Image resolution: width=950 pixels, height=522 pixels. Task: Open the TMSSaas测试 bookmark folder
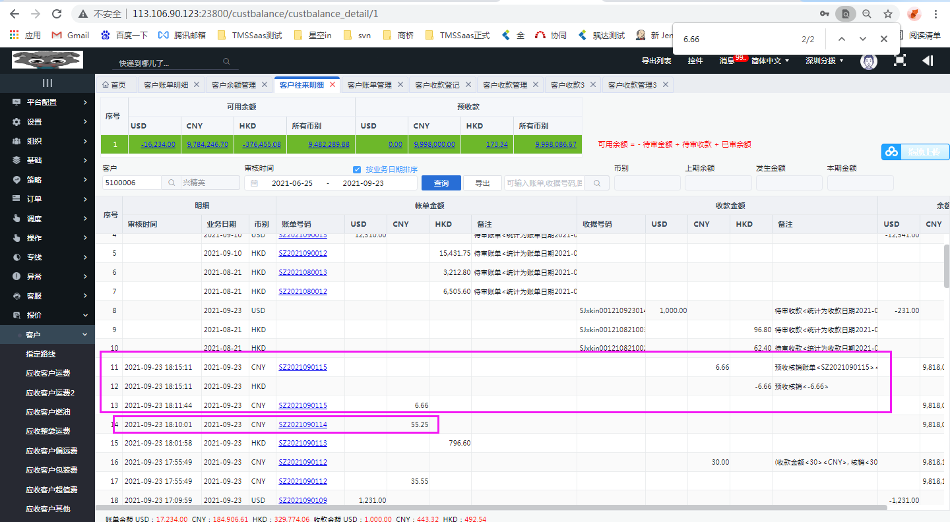[x=249, y=35]
